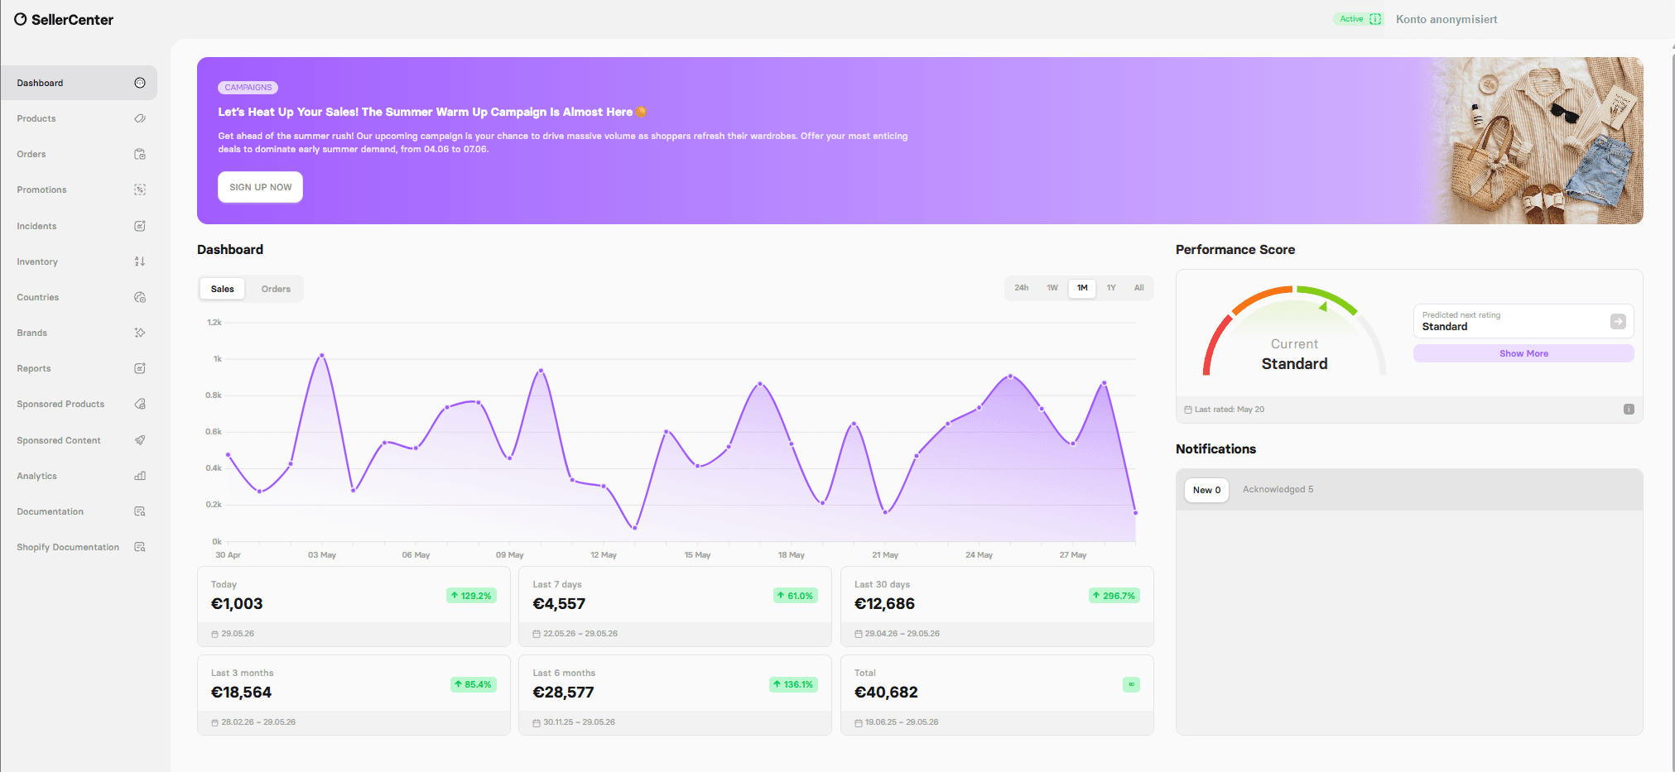Open the Analytics bar chart icon

pos(140,476)
